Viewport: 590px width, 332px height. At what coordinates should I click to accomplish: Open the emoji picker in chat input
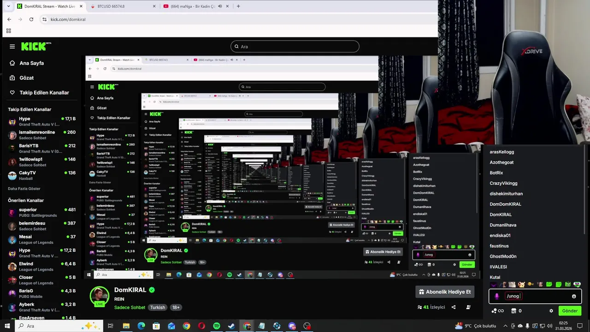click(x=574, y=296)
